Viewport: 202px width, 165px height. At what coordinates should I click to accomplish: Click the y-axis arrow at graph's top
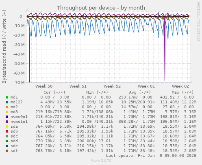coord(27,10)
